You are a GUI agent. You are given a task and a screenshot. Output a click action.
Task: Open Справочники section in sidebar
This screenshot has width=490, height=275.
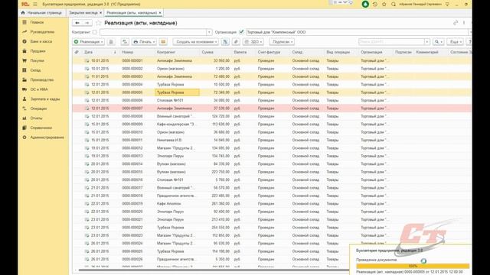tap(41, 128)
